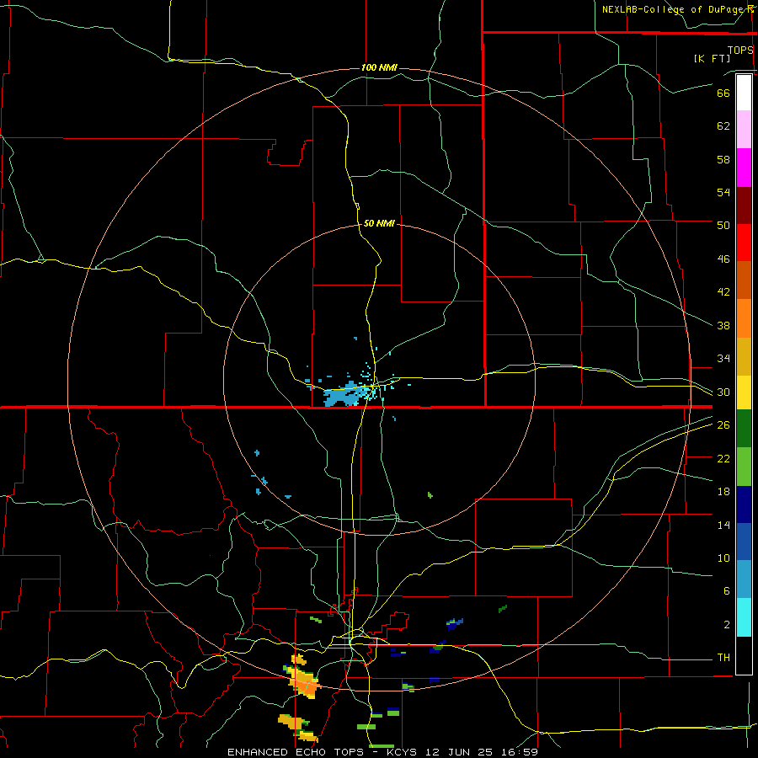Click the "58" legend value
This screenshot has height=758, width=758.
click(723, 159)
